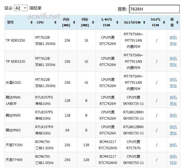The width and height of the screenshot is (185, 168).
Task: Open 拆机 link for TP XDR3230
Action: click(173, 58)
